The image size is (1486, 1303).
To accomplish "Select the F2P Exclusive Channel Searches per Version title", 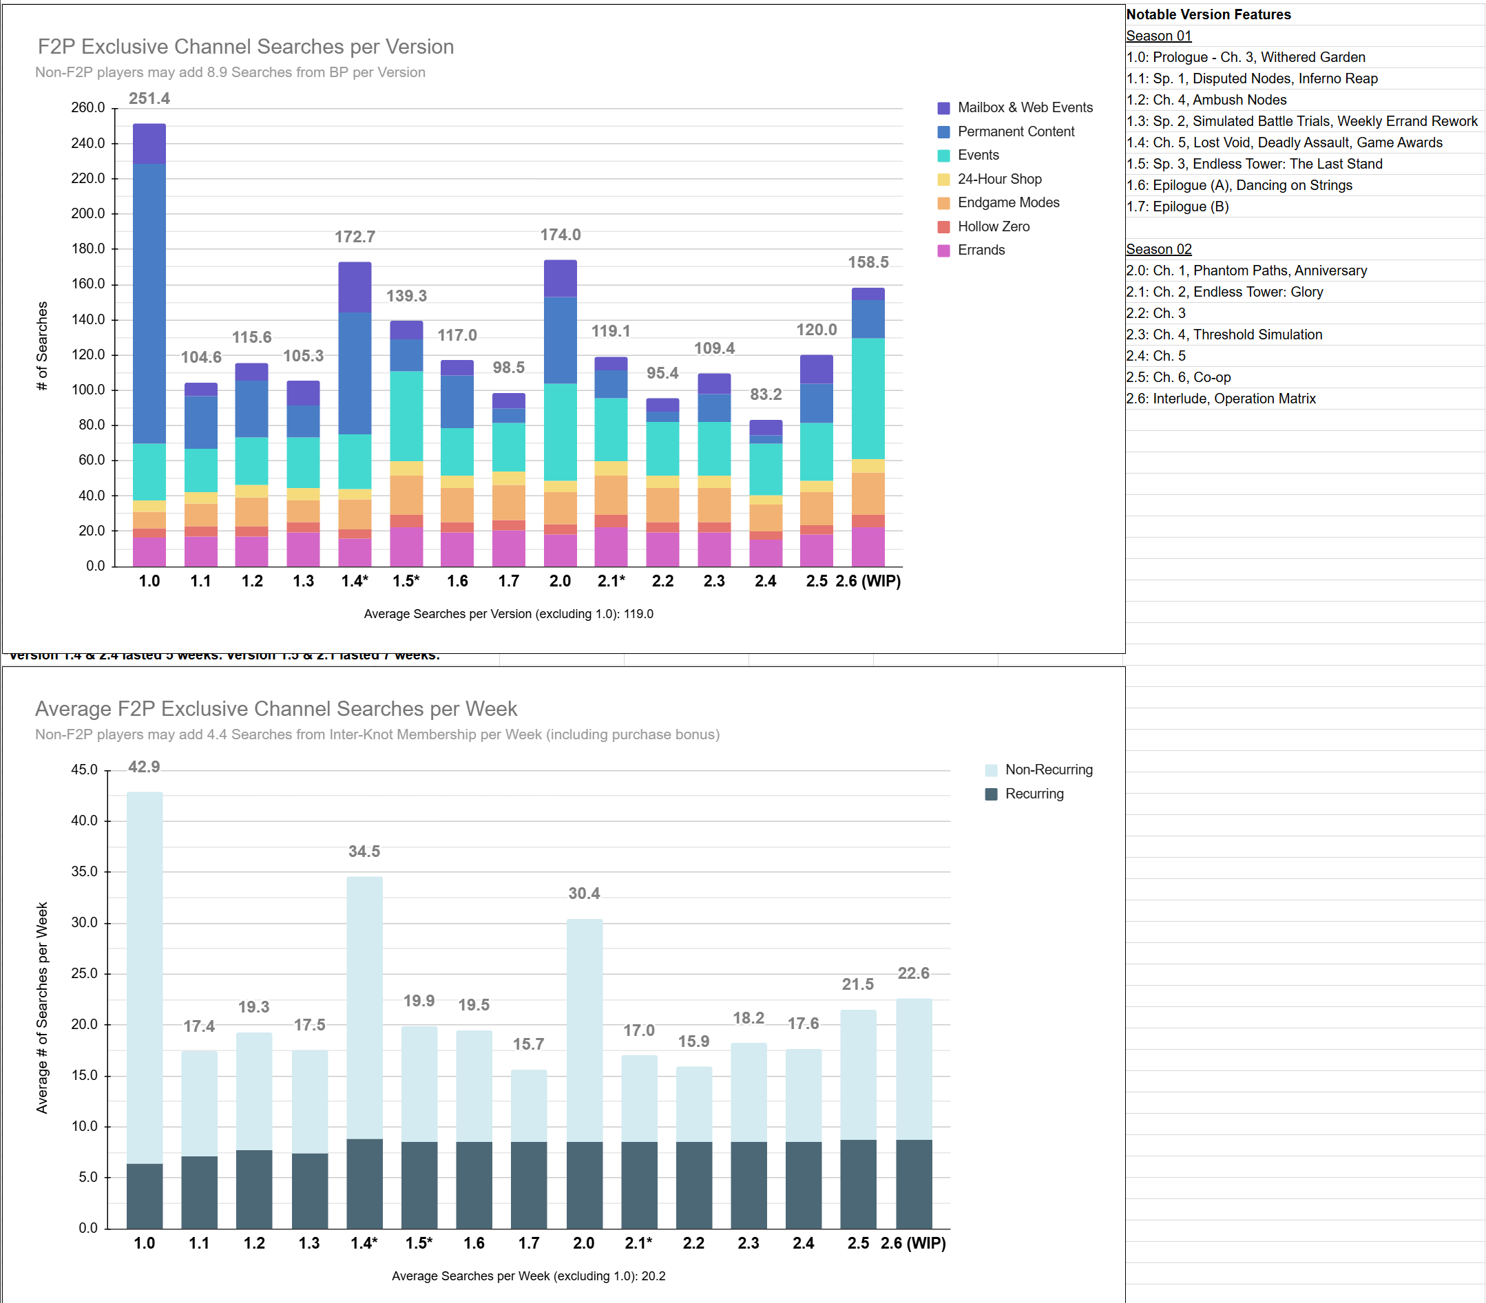I will pyautogui.click(x=246, y=47).
